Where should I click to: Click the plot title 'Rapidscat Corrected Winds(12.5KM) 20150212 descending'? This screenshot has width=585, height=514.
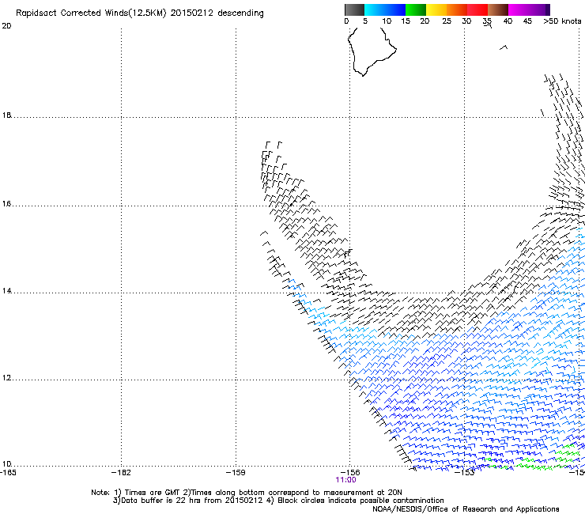coord(140,13)
